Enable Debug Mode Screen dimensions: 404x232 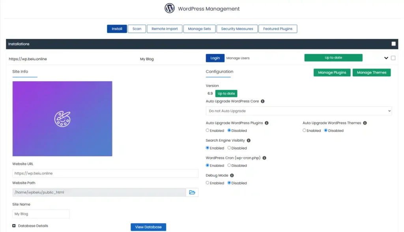(x=208, y=183)
